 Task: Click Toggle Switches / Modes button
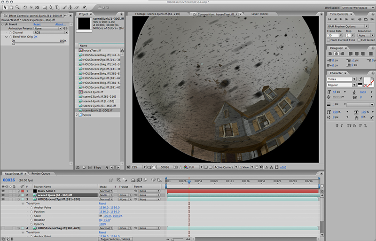(x=115, y=239)
